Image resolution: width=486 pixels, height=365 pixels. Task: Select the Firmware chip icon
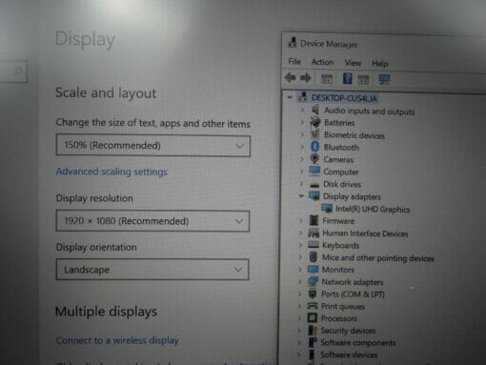(314, 220)
